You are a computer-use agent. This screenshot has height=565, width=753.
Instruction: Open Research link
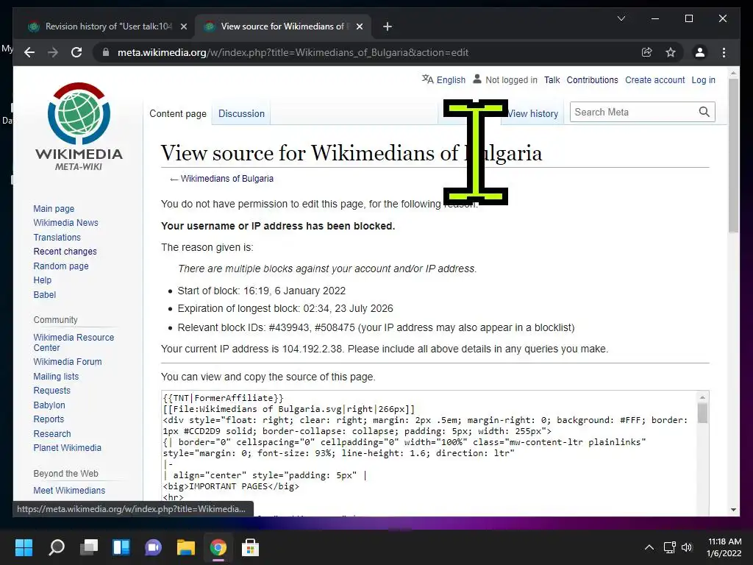(52, 433)
